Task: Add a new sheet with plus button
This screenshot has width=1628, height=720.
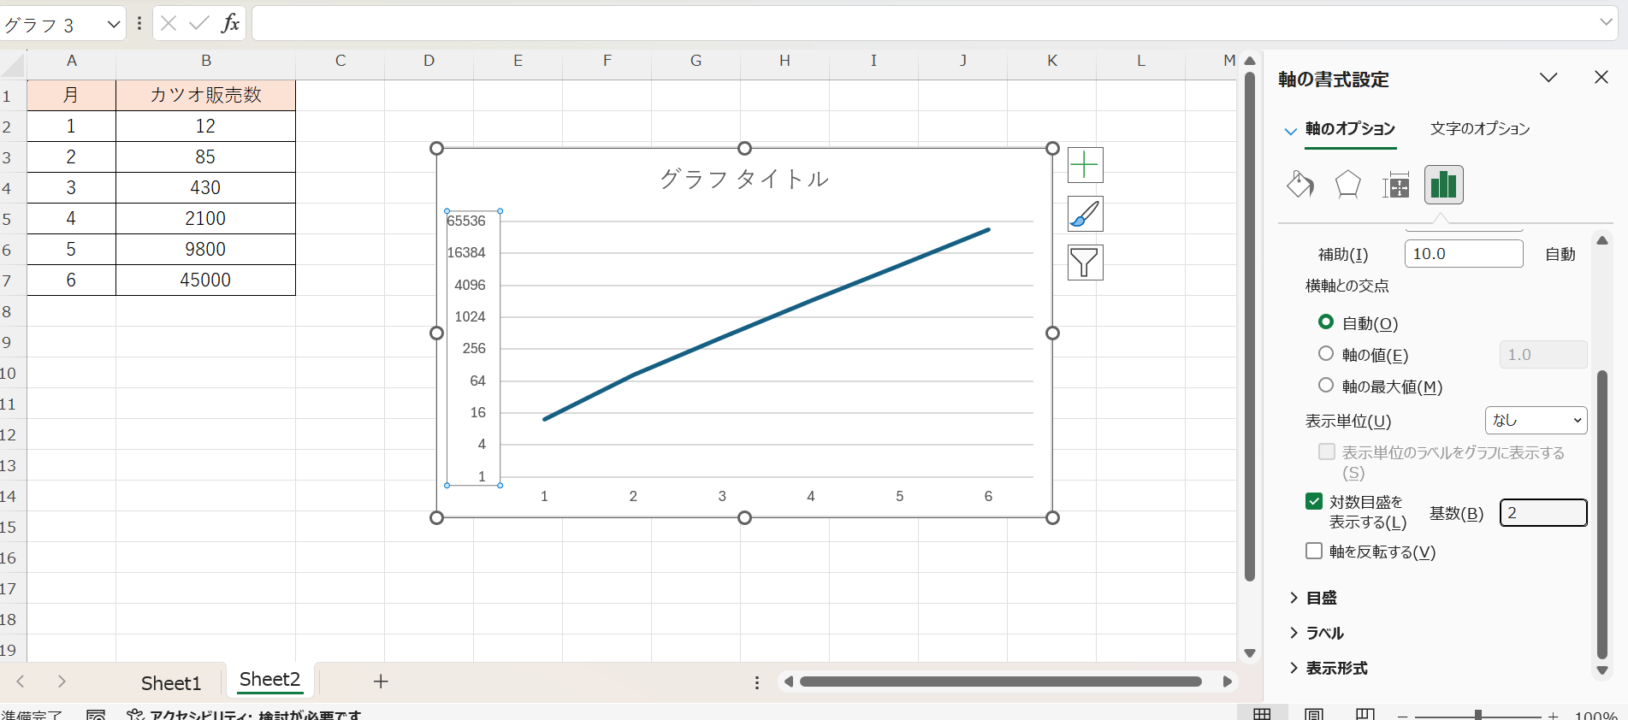Action: click(x=381, y=682)
